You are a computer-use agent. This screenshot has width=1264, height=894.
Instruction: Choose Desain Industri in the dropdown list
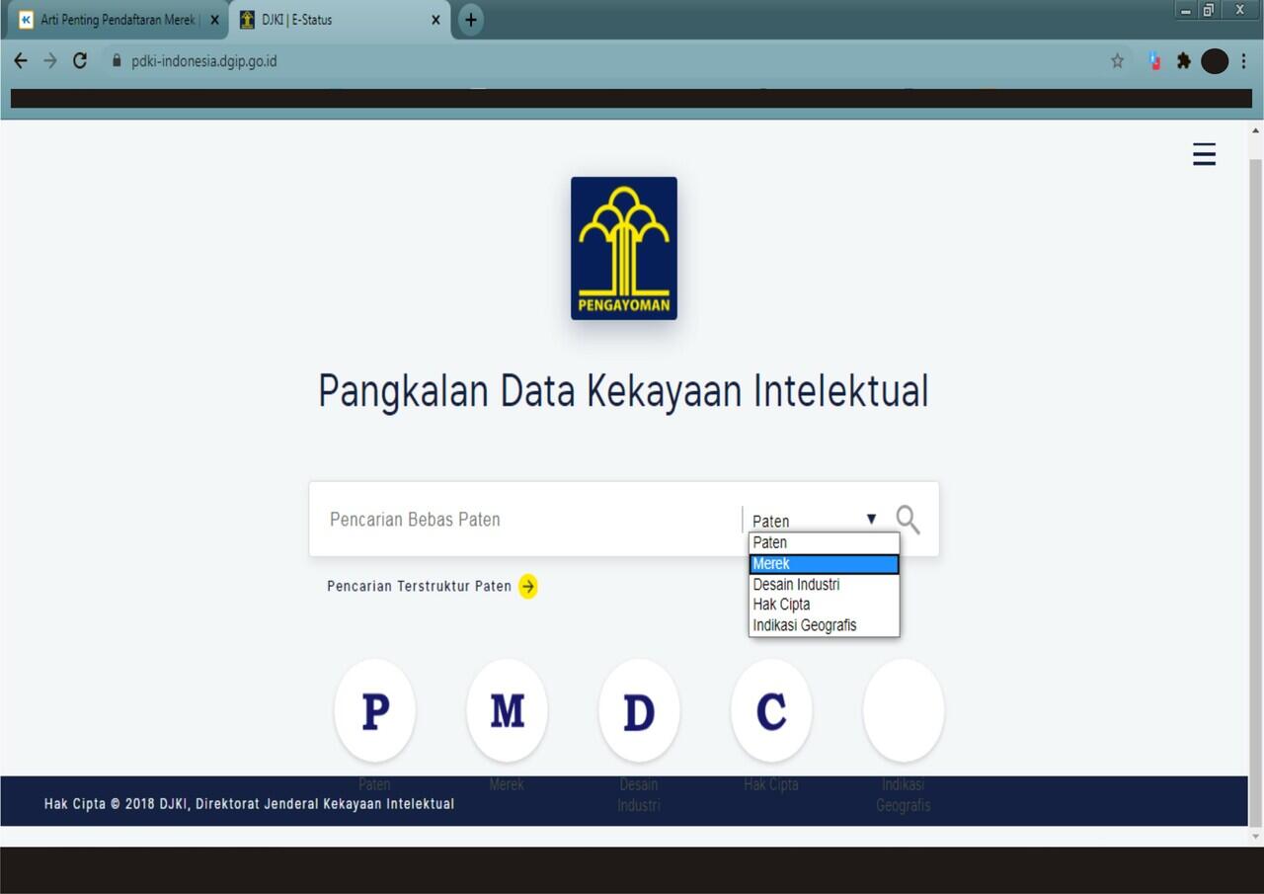[824, 585]
